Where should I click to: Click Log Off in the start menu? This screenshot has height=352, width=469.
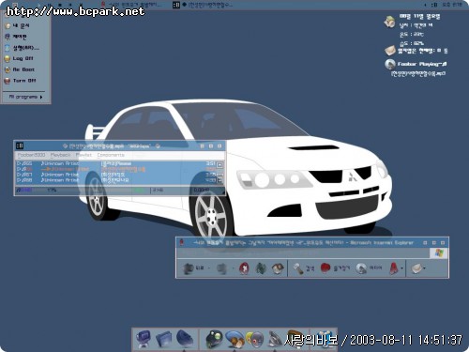click(23, 58)
